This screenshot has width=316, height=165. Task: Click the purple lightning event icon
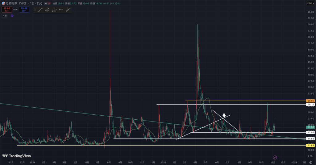point(275,157)
